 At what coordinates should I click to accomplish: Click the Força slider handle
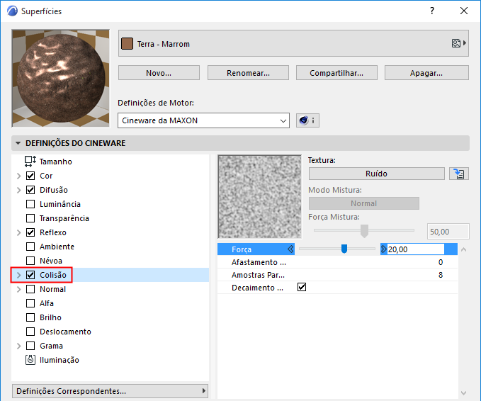pos(344,249)
